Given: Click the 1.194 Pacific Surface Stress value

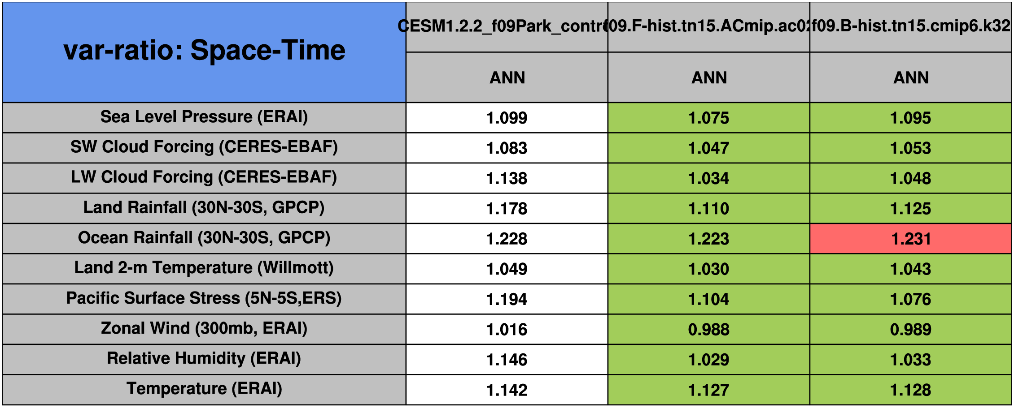Looking at the screenshot, I should (x=507, y=299).
